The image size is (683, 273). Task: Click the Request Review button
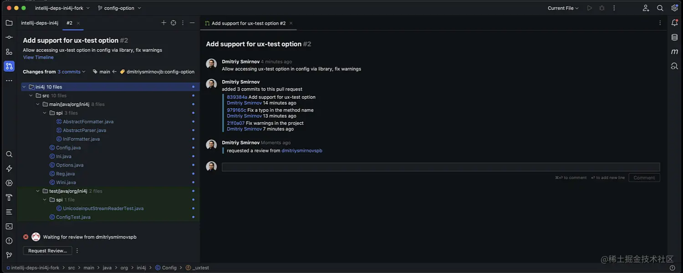pyautogui.click(x=47, y=250)
